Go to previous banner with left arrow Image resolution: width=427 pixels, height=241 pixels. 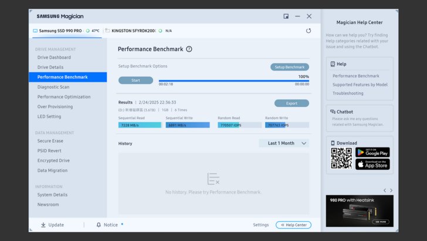385,190
